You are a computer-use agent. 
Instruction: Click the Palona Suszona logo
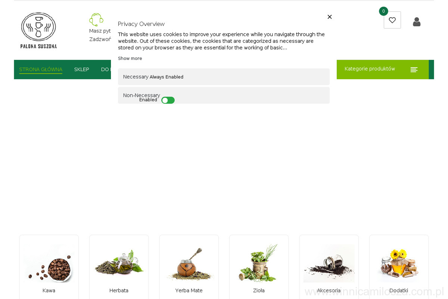coord(38,30)
